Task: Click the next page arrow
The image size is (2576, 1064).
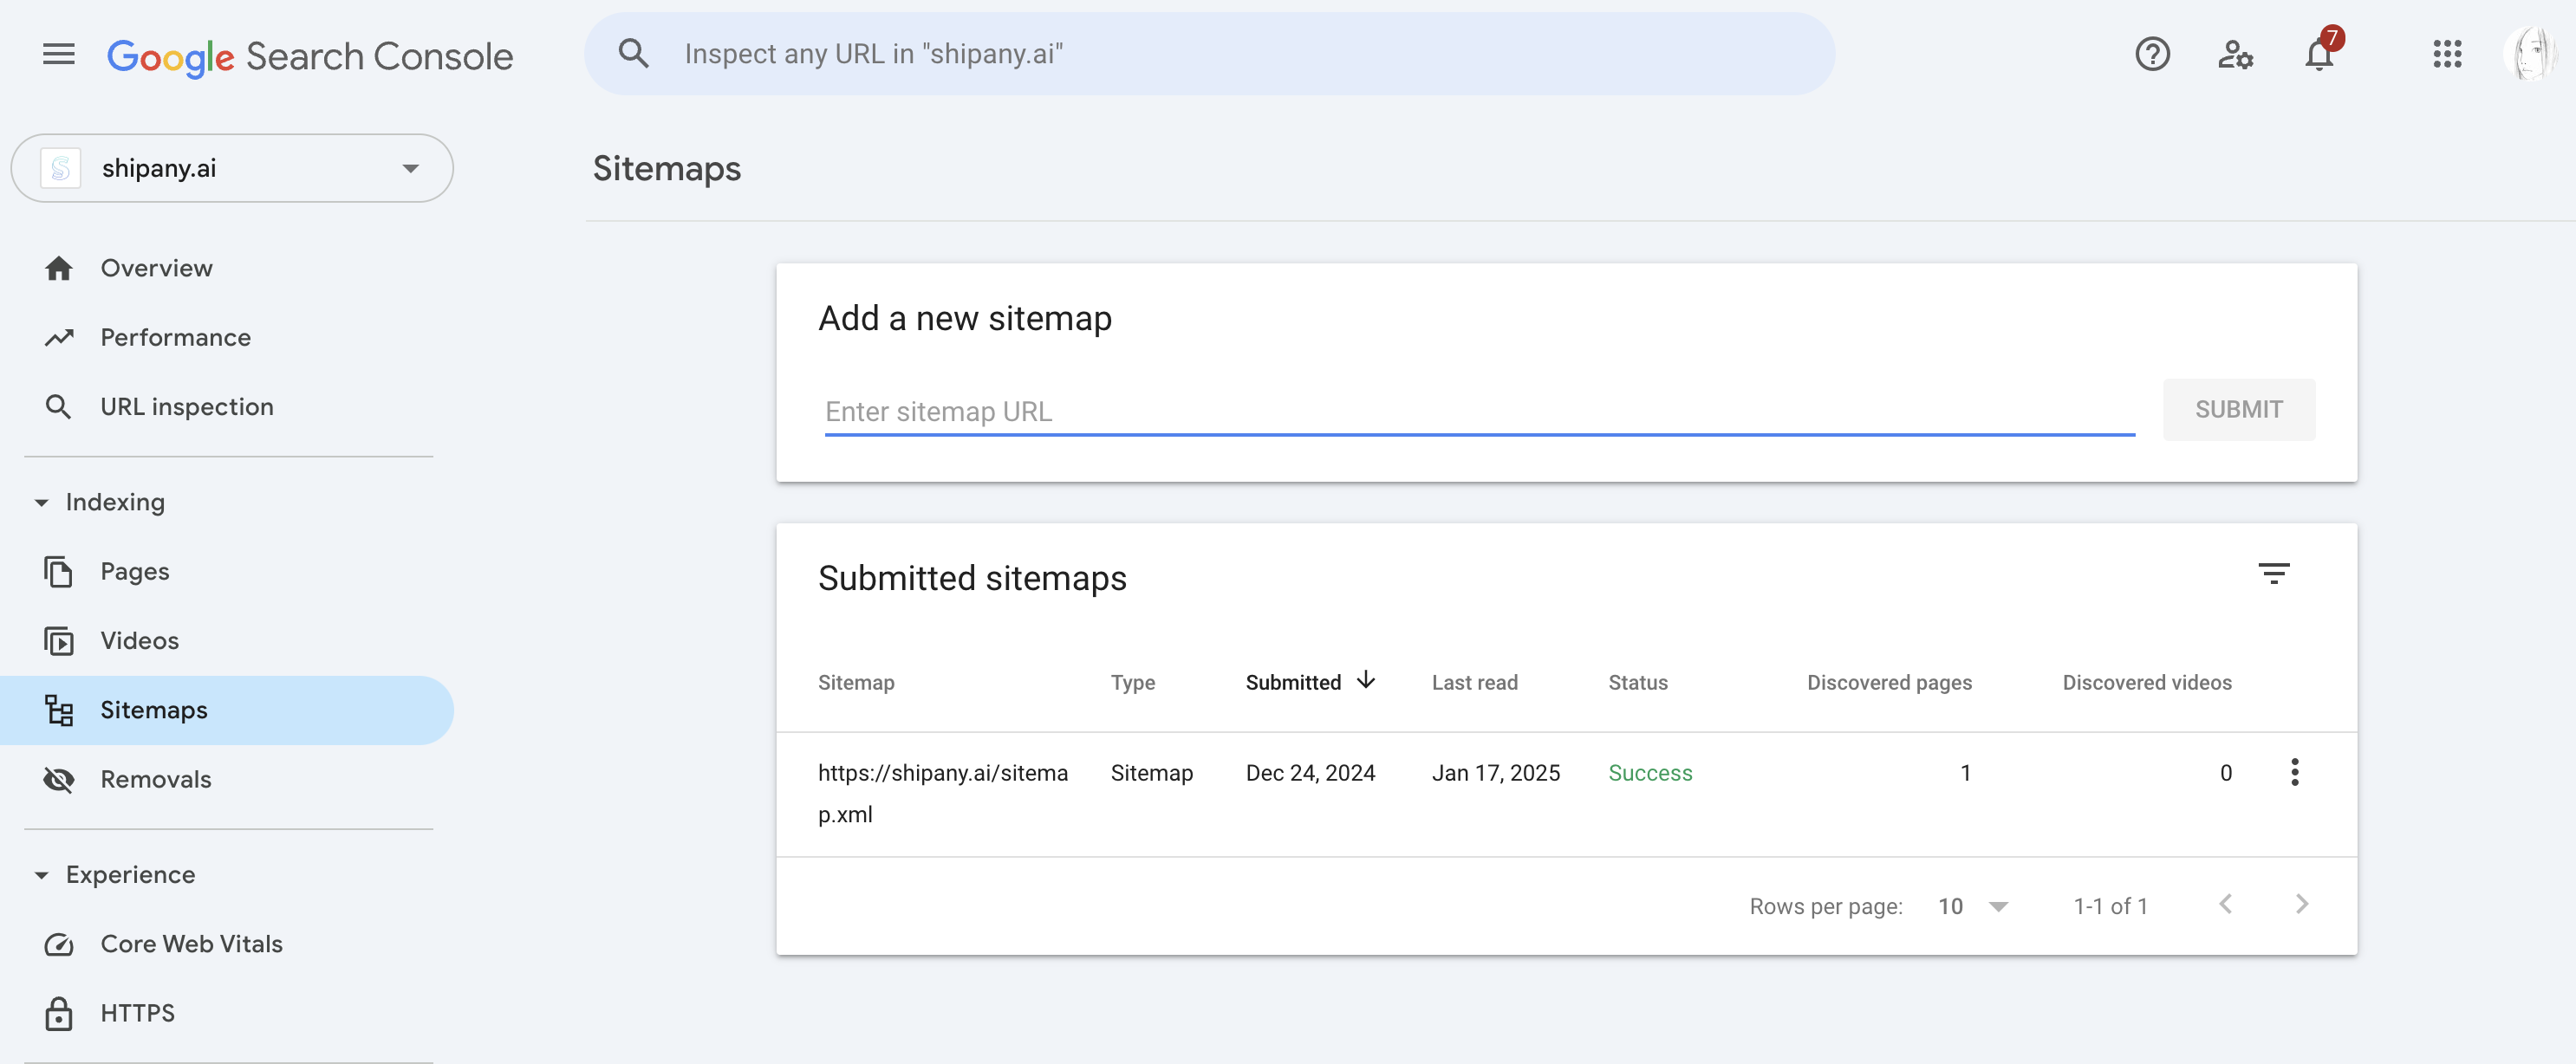Action: tap(2302, 905)
